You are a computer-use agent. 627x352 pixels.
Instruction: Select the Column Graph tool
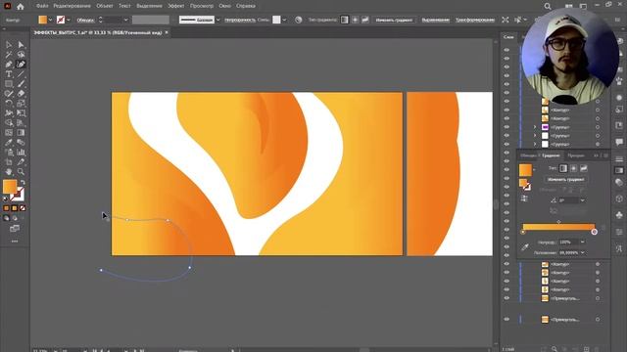[21, 153]
